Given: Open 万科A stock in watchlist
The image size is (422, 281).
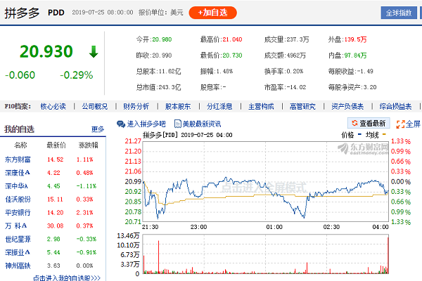Looking at the screenshot, I should [x=16, y=226].
